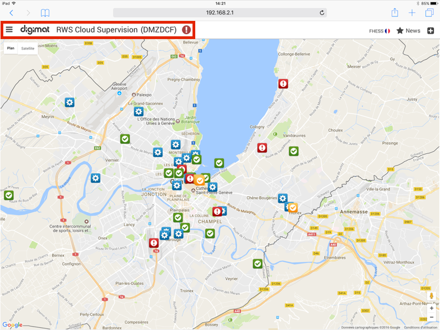This screenshot has height=330, width=440.
Task: Open the News star item
Action: click(x=408, y=31)
